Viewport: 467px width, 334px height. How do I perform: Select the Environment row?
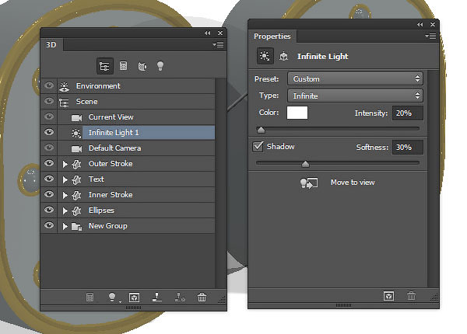click(128, 86)
